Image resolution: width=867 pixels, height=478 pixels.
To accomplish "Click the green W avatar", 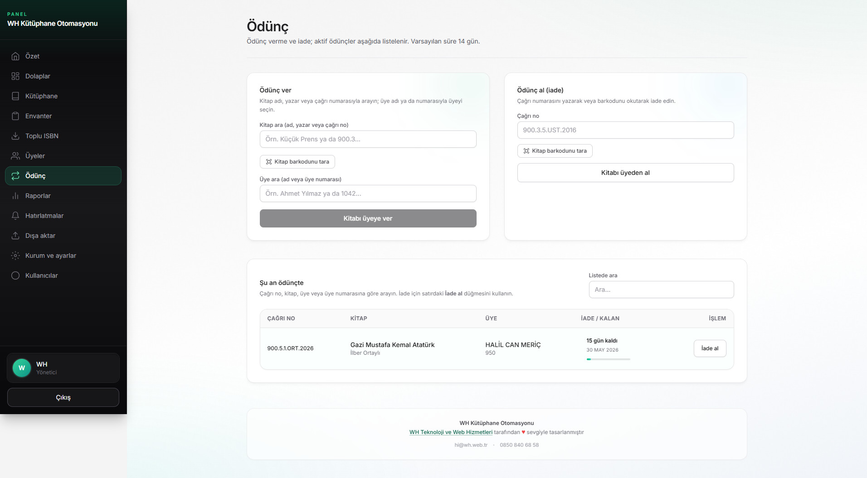I will [22, 368].
